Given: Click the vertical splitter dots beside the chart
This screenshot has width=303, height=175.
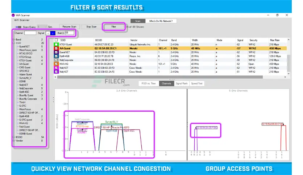Looking at the screenshot, I should point(54,99).
